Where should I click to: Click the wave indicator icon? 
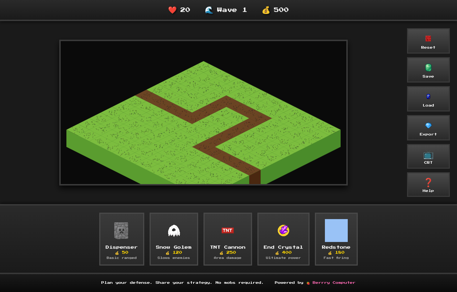(209, 10)
